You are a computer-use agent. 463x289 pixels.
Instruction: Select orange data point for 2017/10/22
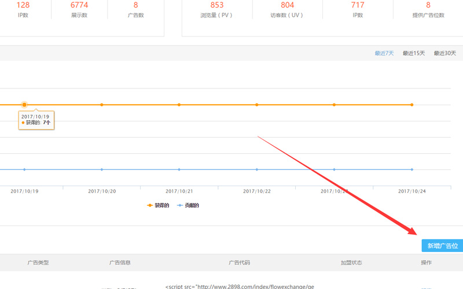[257, 105]
